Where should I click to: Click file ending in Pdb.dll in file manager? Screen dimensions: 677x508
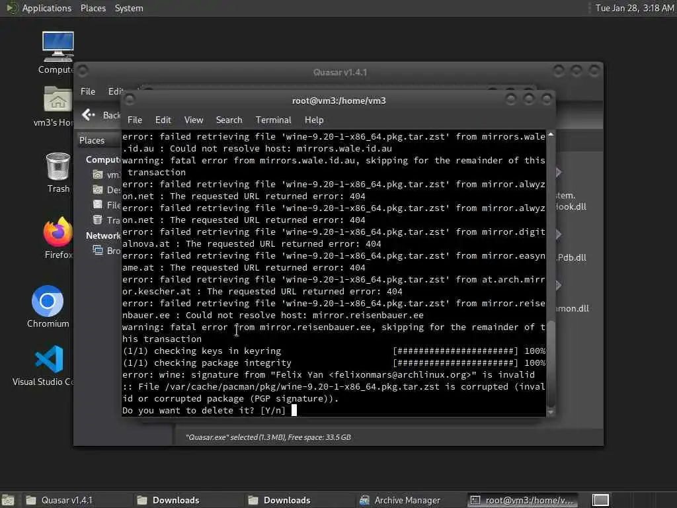(571, 257)
